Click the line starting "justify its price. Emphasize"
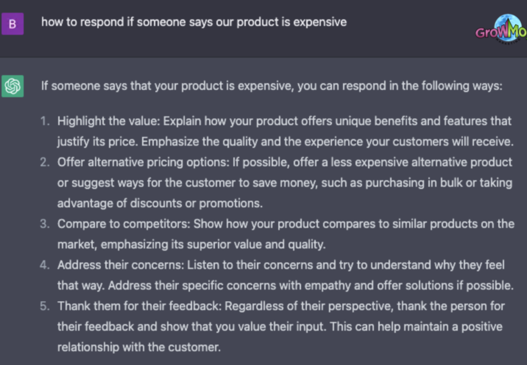This screenshot has height=365, width=527. click(x=285, y=142)
